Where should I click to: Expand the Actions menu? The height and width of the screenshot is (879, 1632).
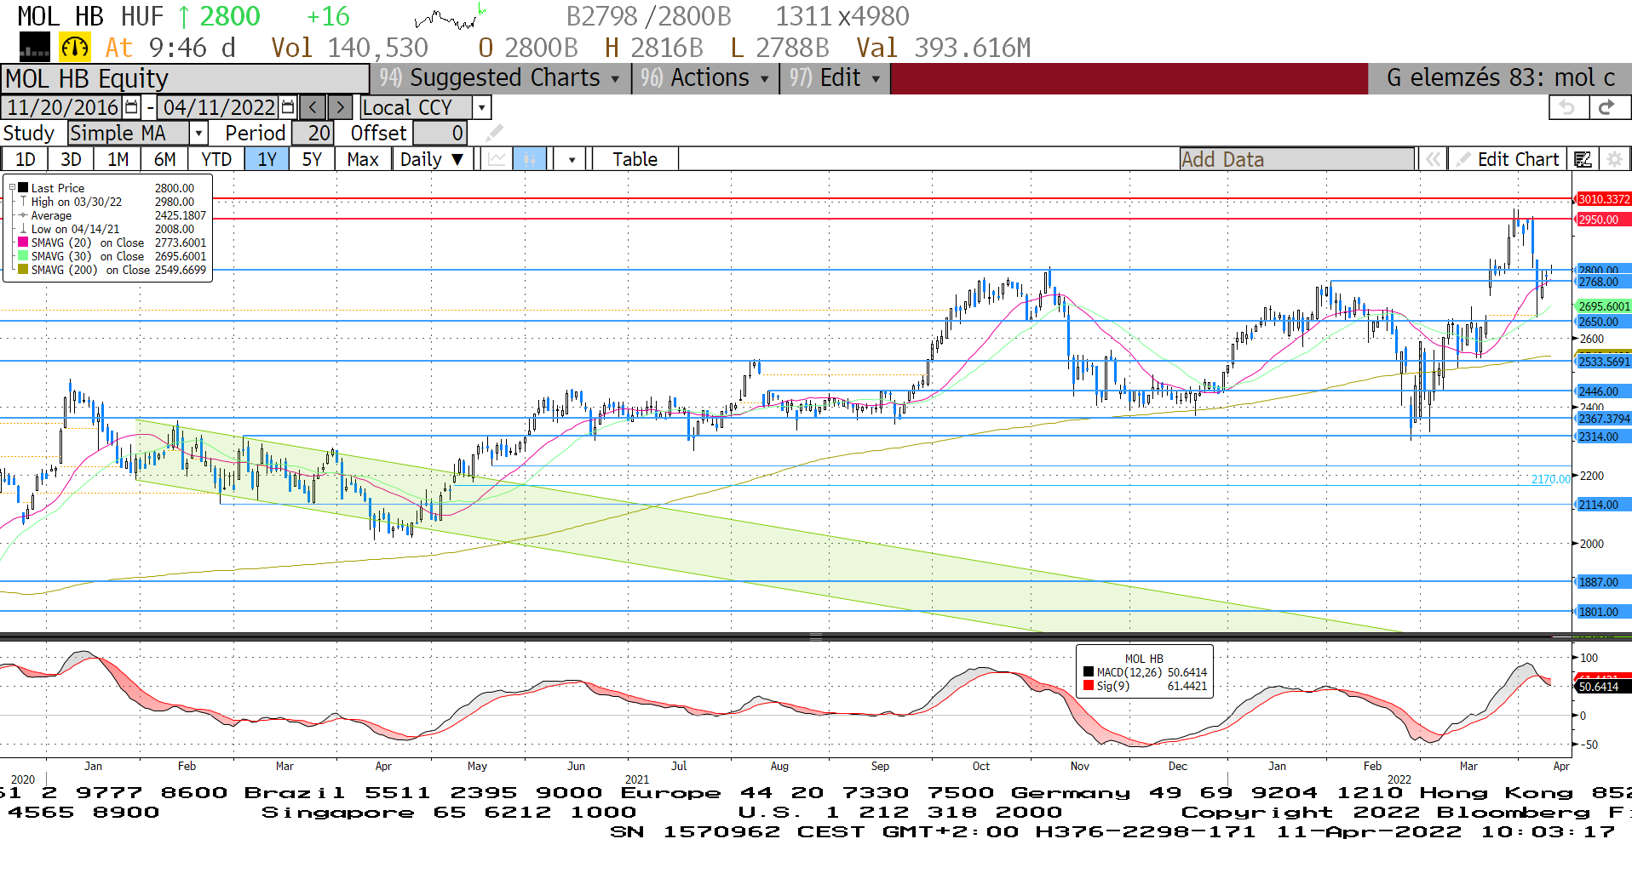pos(704,78)
